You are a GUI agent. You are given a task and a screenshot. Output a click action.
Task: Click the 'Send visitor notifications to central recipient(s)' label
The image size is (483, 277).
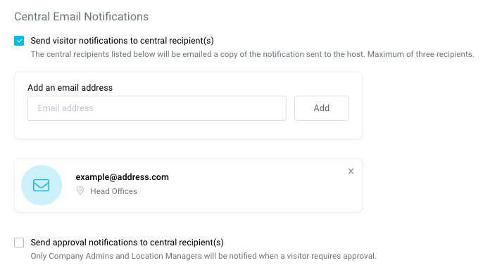(122, 41)
